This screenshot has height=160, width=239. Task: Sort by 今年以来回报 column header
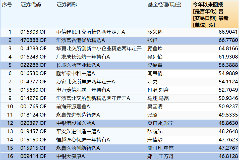[215, 14]
